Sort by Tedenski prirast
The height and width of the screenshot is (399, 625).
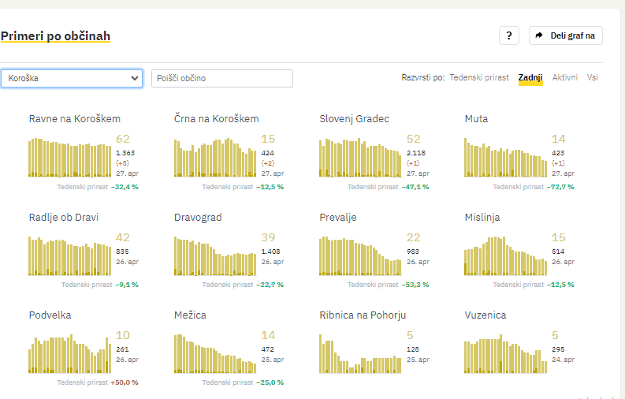478,78
